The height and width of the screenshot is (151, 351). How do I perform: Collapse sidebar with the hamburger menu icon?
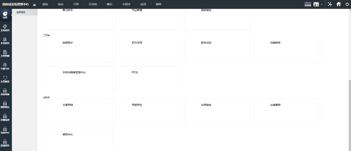coord(34,4)
